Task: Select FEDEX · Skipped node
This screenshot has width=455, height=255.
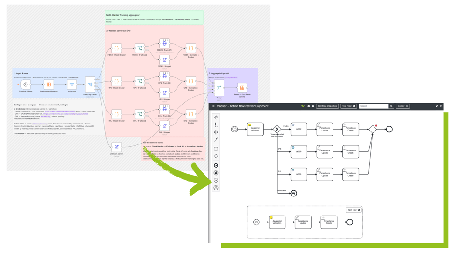Action: (x=164, y=60)
